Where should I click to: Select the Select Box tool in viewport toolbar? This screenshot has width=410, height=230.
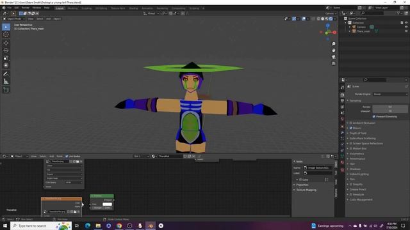tap(6, 27)
